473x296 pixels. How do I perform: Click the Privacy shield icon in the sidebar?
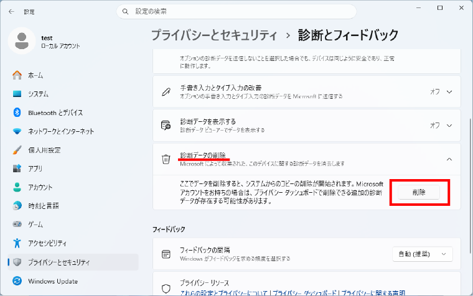17,262
